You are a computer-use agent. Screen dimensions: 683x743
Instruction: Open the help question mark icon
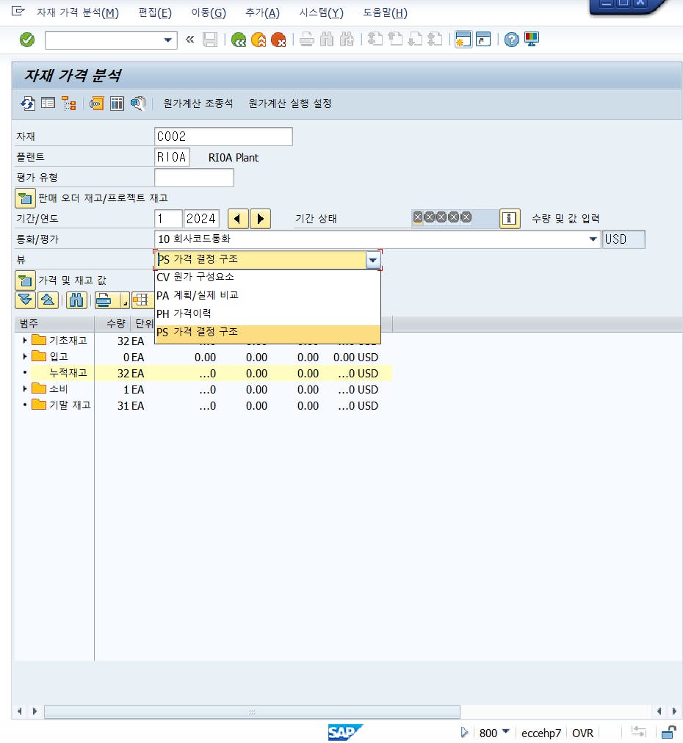(511, 40)
